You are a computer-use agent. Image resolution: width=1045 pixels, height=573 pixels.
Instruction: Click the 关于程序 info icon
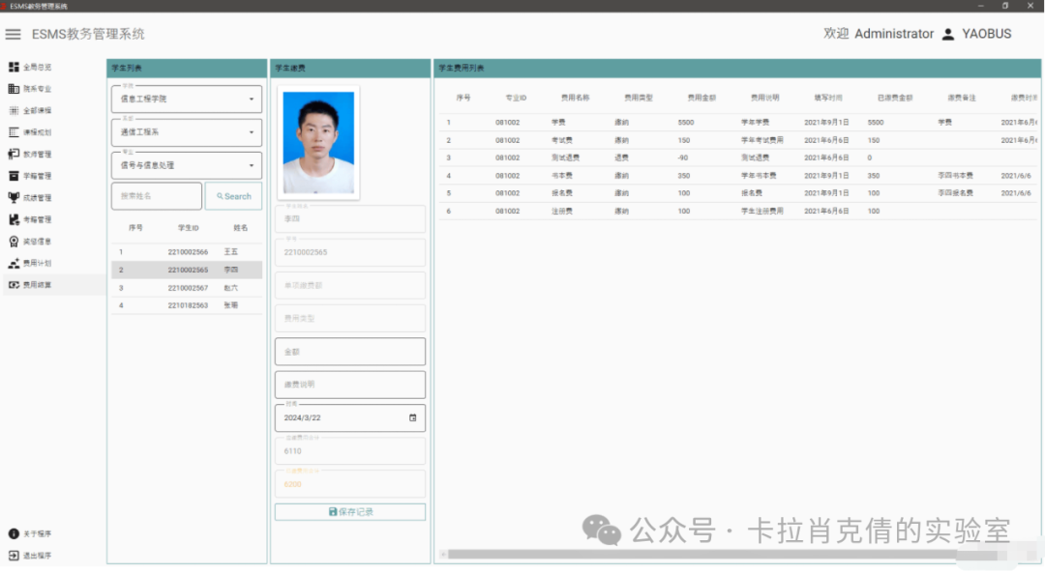coord(14,533)
